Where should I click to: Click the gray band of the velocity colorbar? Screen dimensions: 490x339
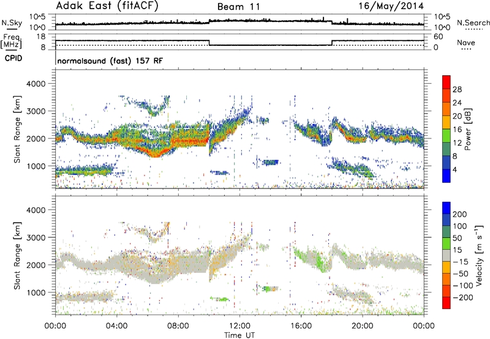click(x=447, y=255)
